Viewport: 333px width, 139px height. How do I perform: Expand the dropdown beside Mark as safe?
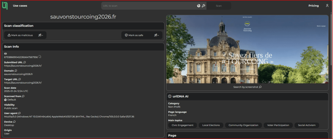156,35
